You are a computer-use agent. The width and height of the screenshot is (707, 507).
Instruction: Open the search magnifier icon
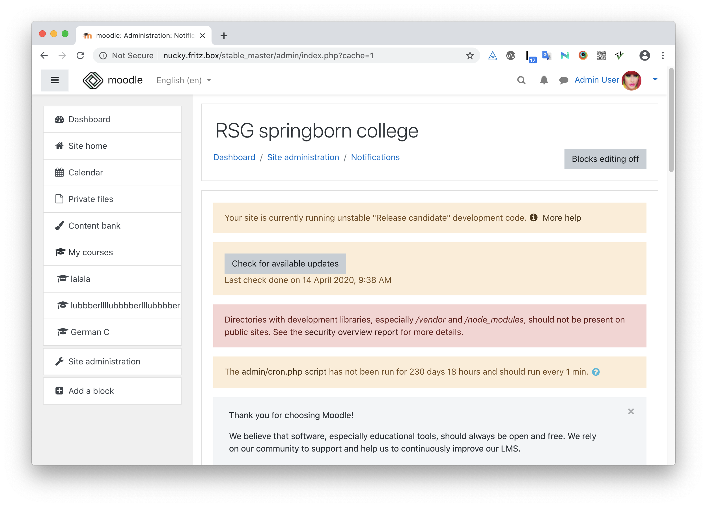[521, 80]
